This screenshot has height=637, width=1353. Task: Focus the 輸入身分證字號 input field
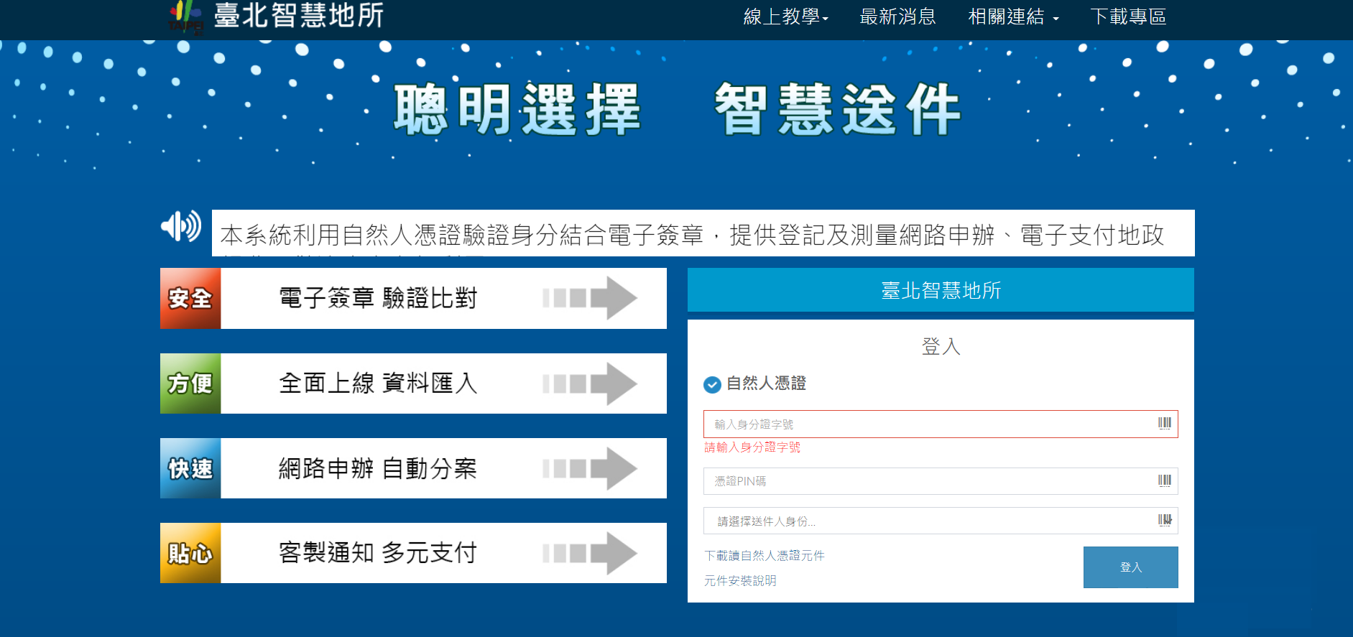[941, 424]
